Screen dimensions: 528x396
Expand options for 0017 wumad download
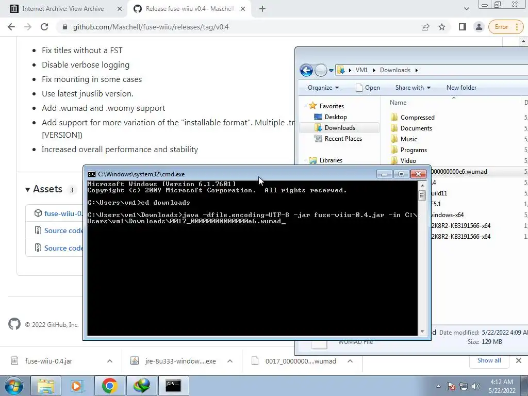[350, 361]
